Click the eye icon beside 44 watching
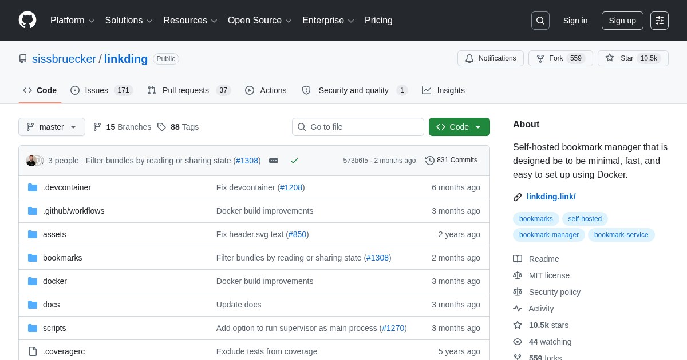 click(518, 342)
